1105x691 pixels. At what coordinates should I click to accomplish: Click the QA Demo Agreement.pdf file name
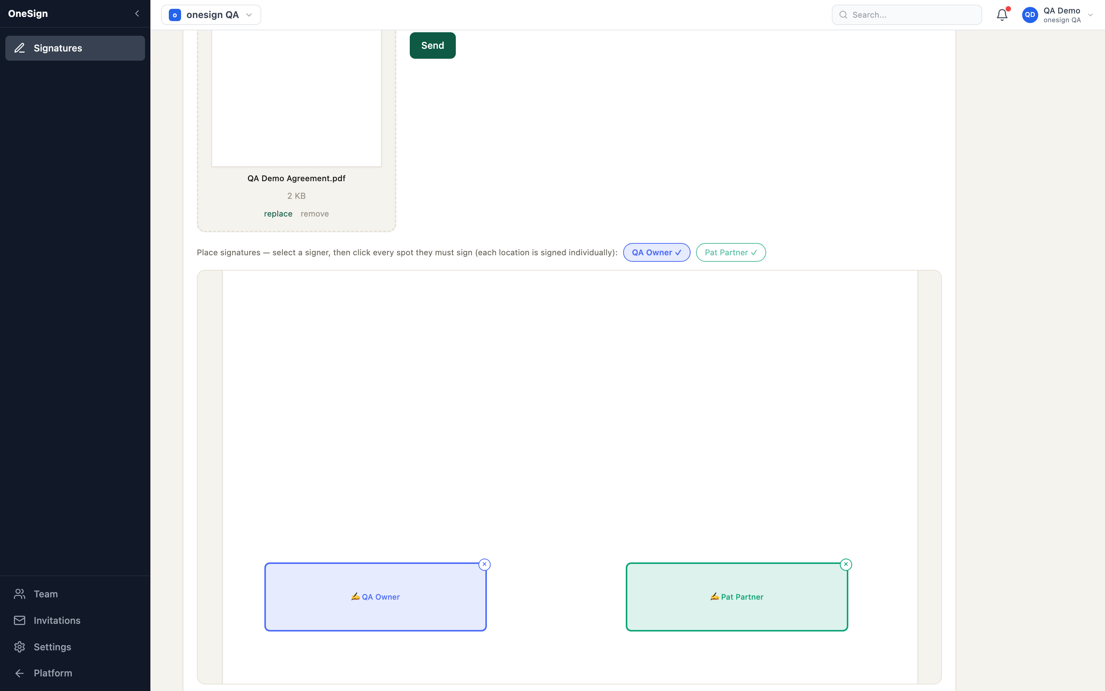296,178
